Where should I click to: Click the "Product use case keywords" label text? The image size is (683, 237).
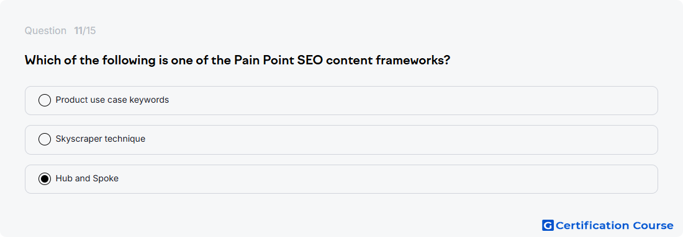pyautogui.click(x=112, y=100)
